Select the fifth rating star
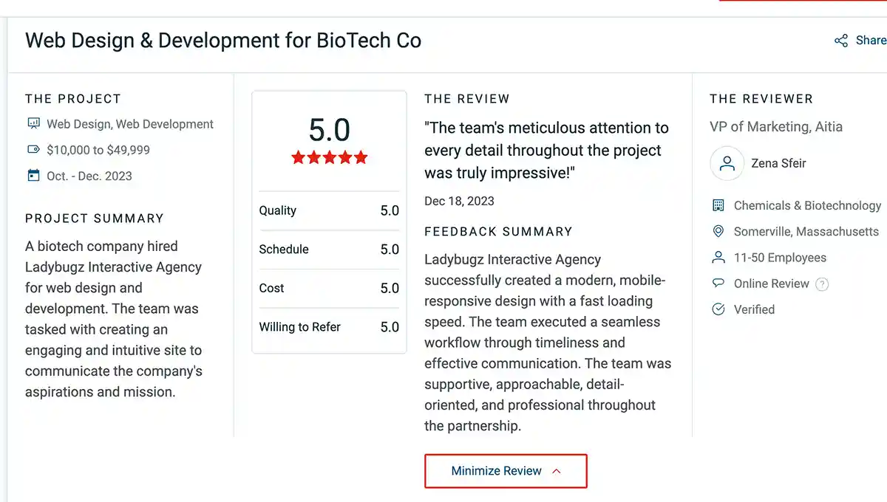This screenshot has height=502, width=887. 361,157
